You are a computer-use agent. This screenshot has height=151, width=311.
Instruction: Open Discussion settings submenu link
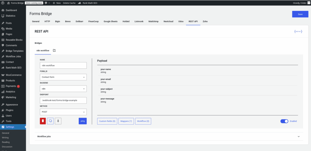click(x=7, y=147)
